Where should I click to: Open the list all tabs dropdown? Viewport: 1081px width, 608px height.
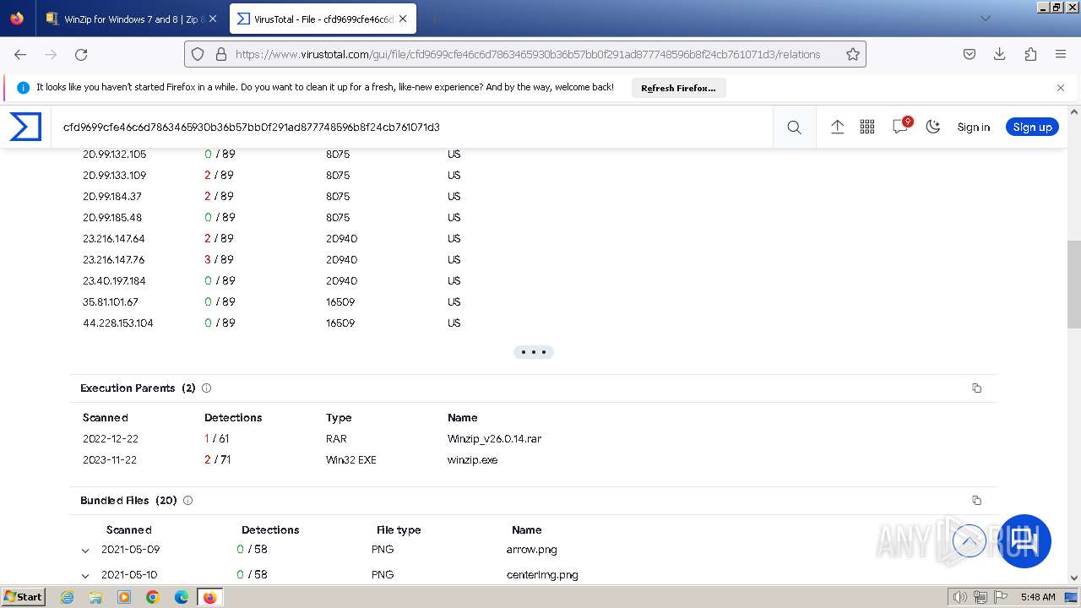985,19
